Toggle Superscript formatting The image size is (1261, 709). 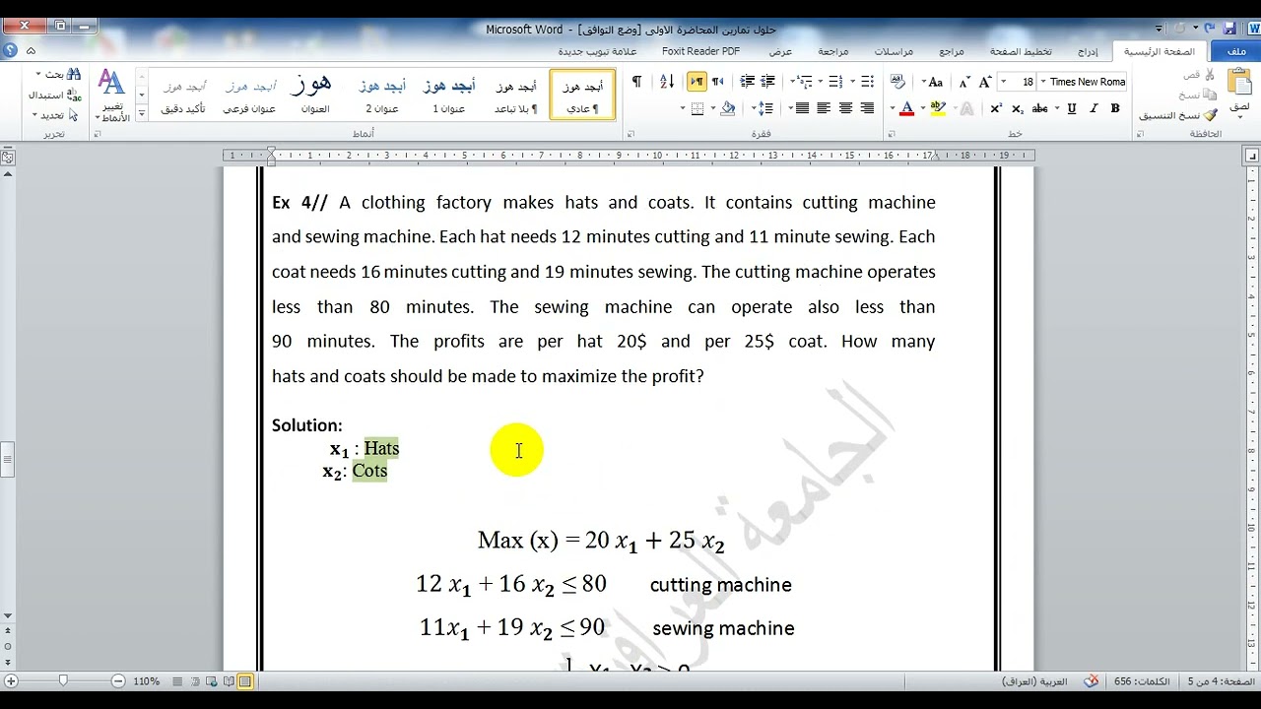995,108
